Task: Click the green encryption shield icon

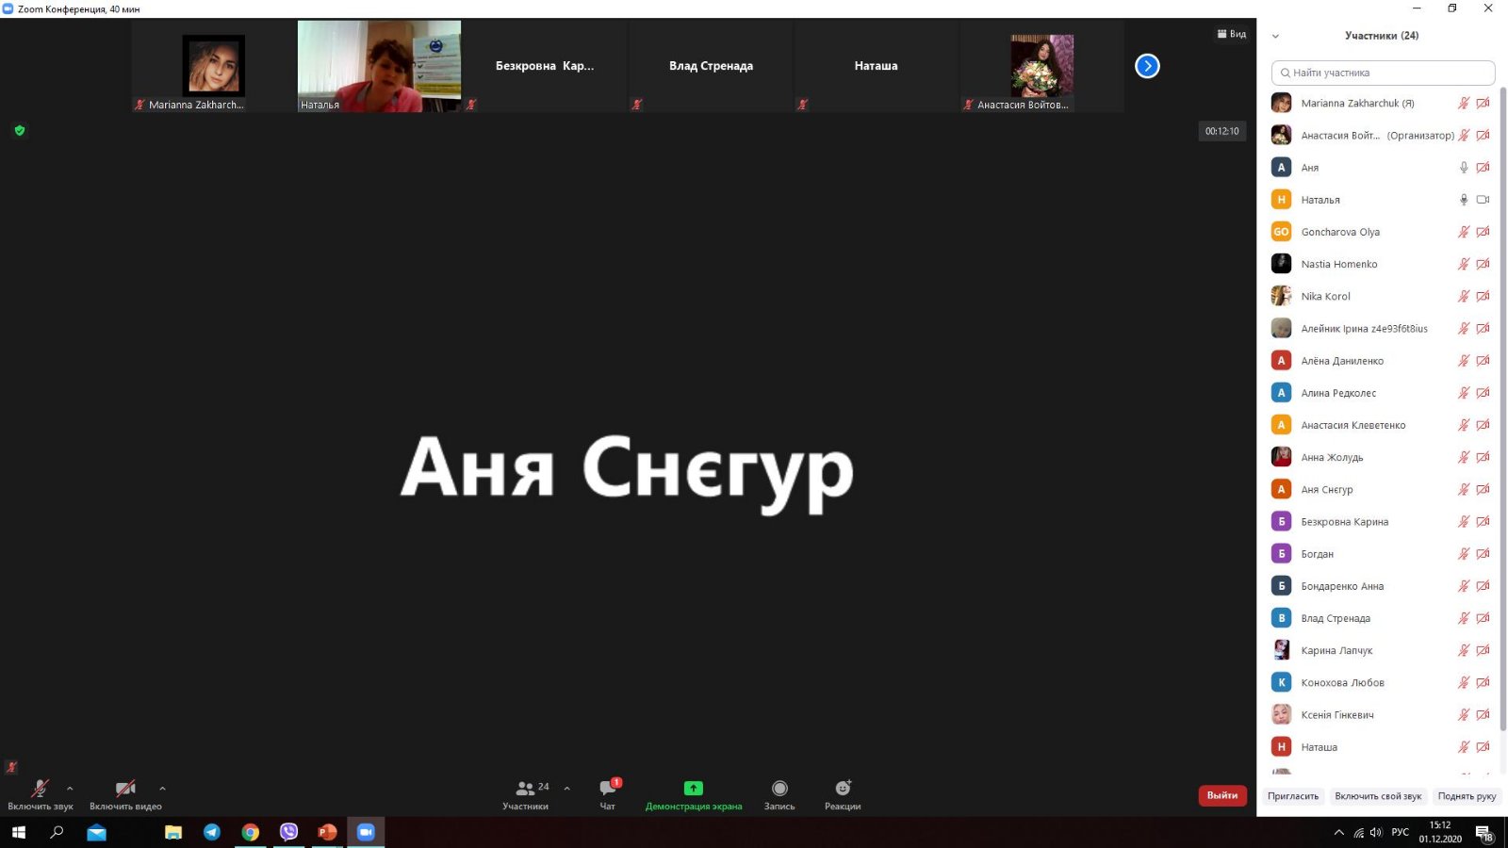Action: [x=20, y=131]
